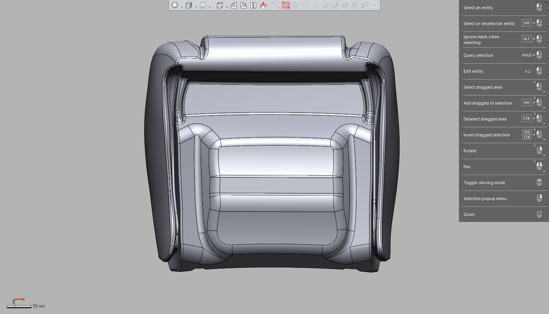Click the "Ignore mesh when selecting" hint
Image resolution: width=549 pixels, height=314 pixels.
504,39
